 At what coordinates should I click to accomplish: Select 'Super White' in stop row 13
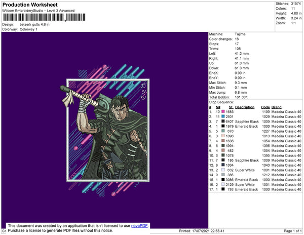(245, 170)
